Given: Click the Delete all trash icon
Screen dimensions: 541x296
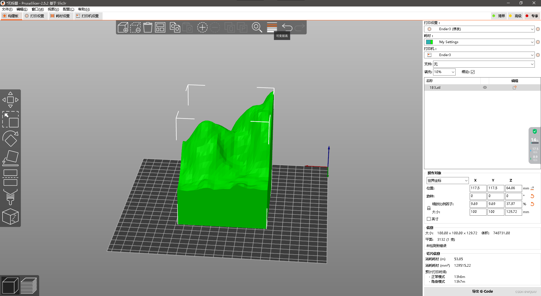Looking at the screenshot, I should coord(148,27).
